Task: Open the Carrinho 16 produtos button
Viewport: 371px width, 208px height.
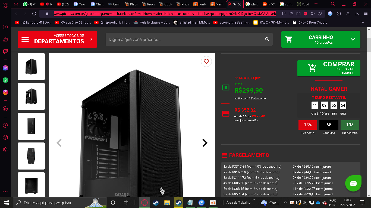Action: click(x=321, y=39)
